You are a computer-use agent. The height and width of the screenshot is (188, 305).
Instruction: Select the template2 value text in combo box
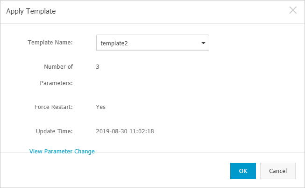114,43
